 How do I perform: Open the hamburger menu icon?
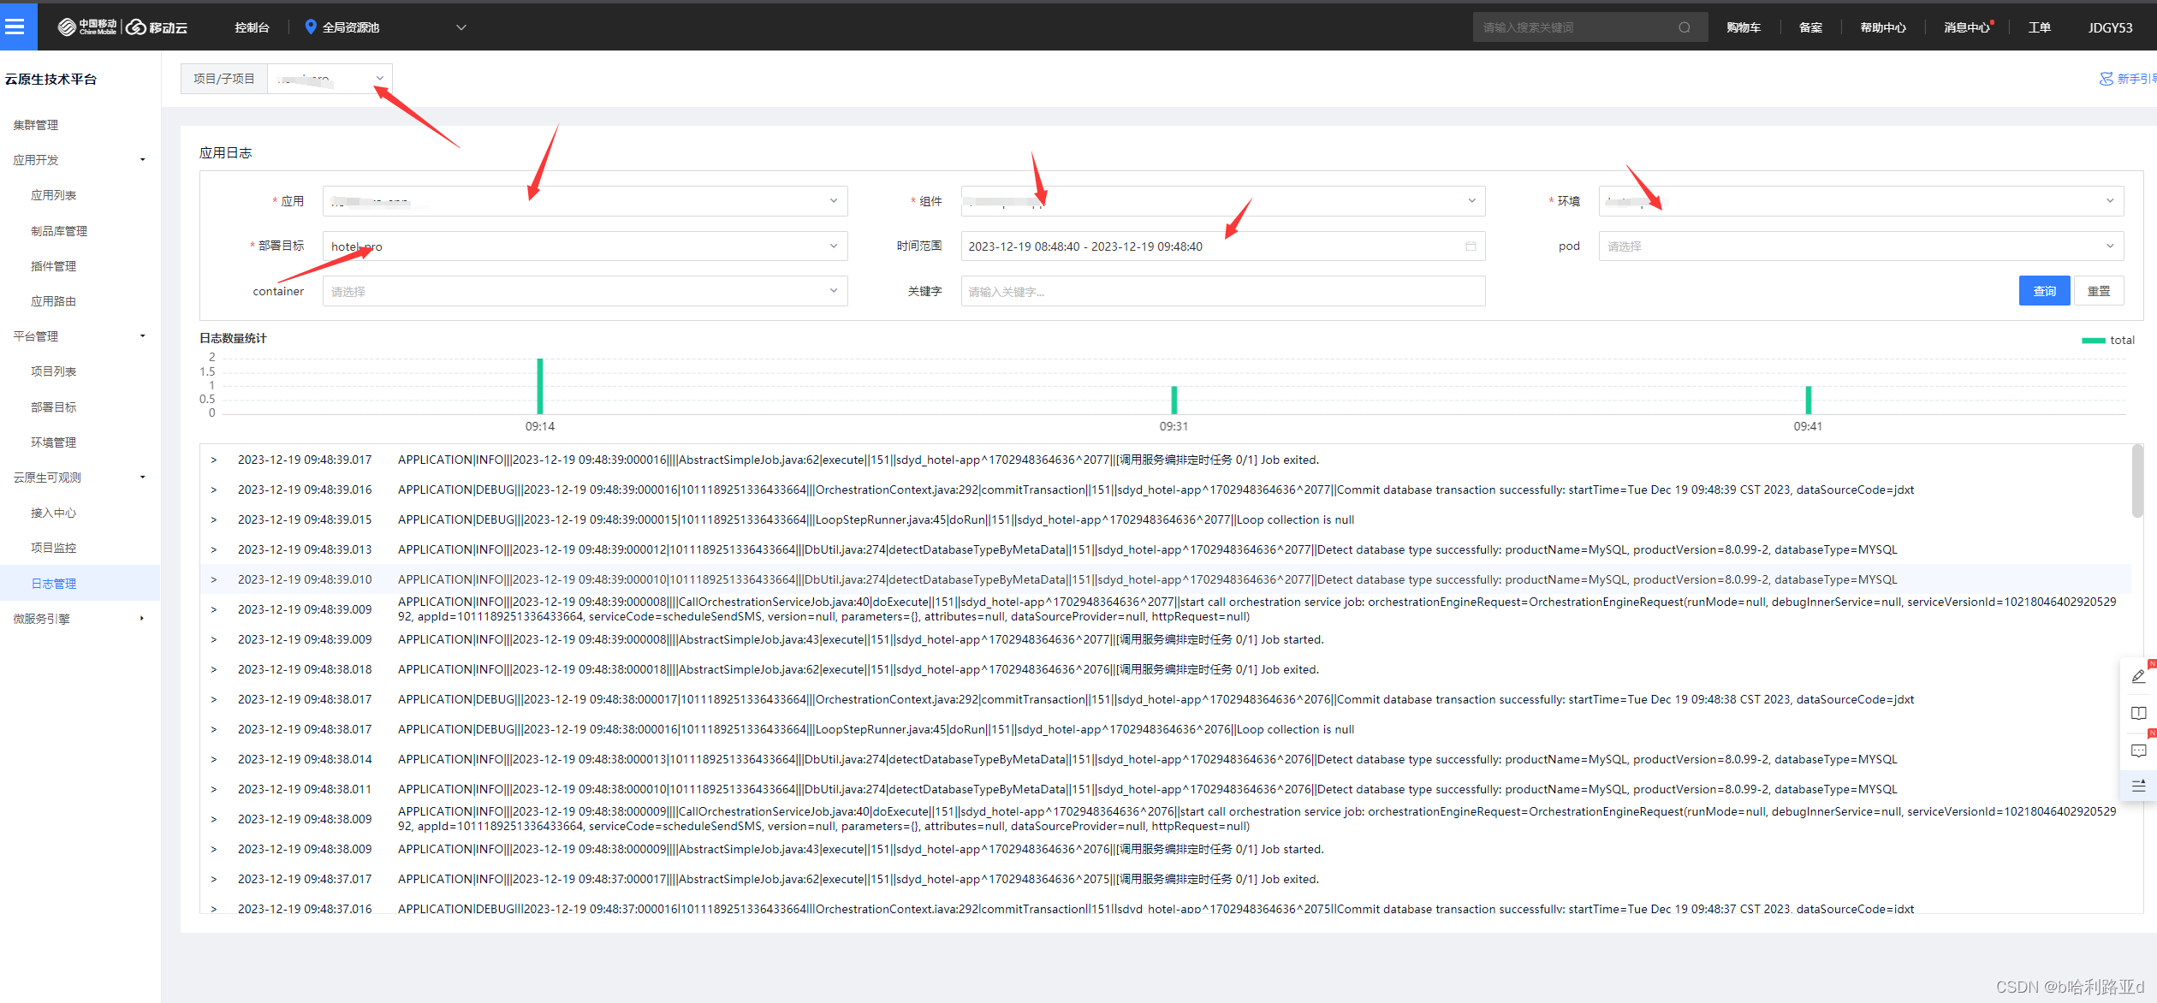click(x=15, y=27)
